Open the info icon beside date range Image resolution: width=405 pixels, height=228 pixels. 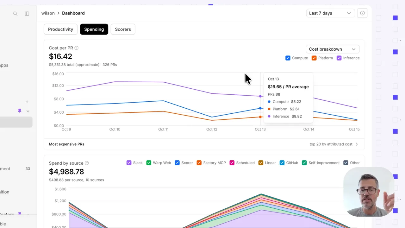click(x=362, y=13)
